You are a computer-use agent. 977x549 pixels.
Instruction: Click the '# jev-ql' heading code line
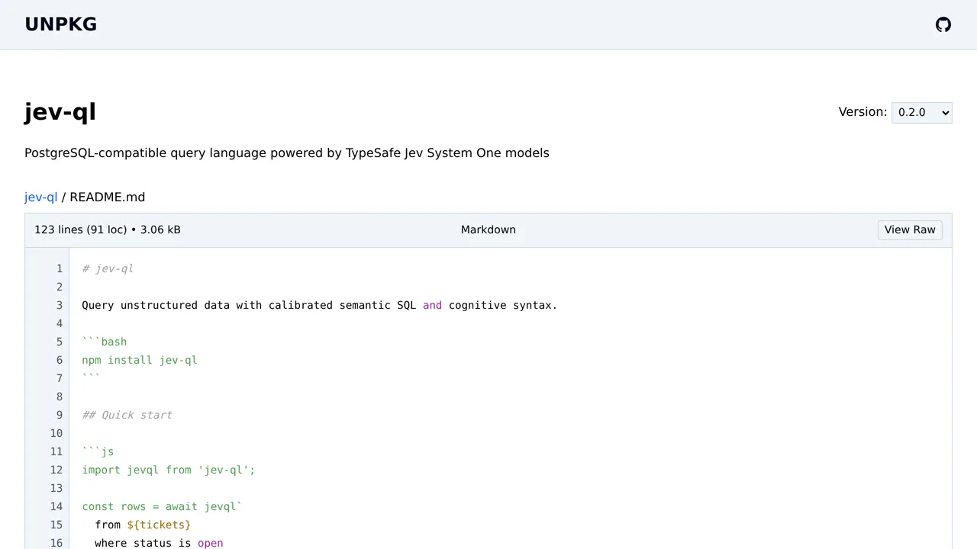tap(108, 268)
